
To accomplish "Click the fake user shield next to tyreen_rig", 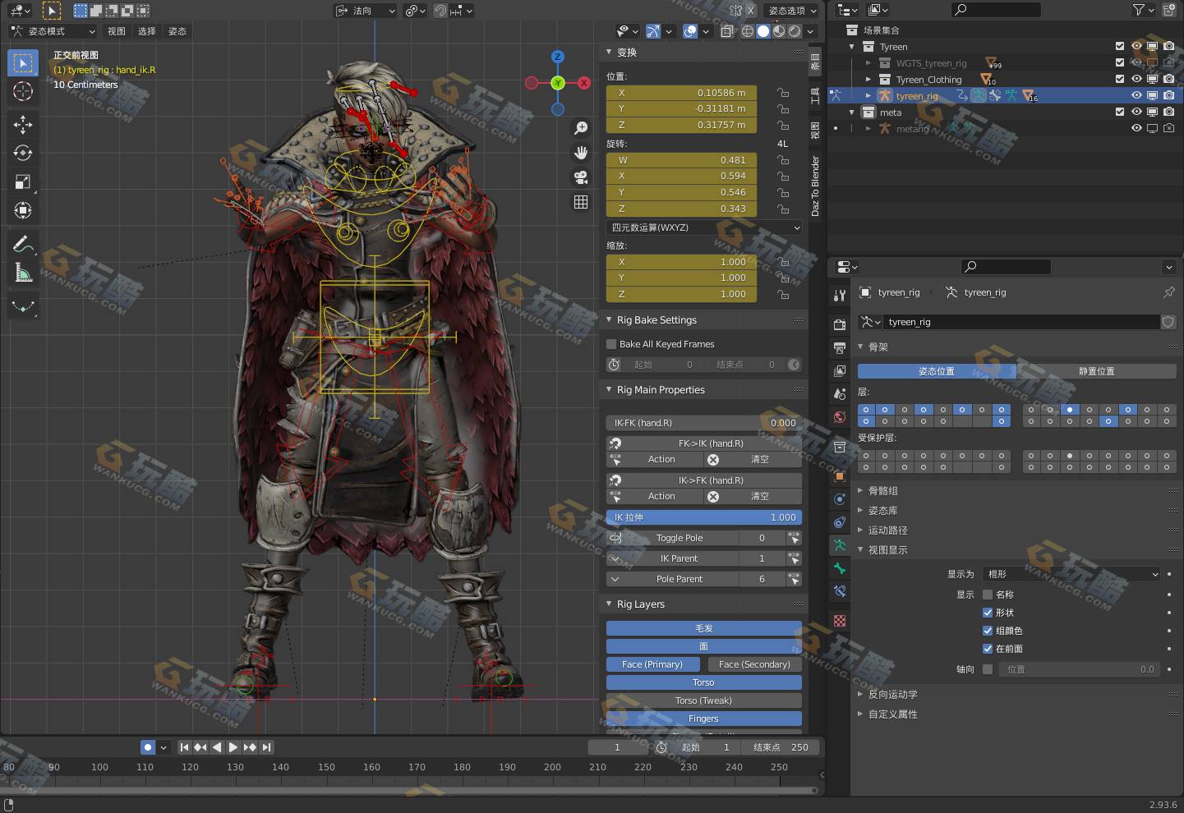I will tap(1168, 322).
